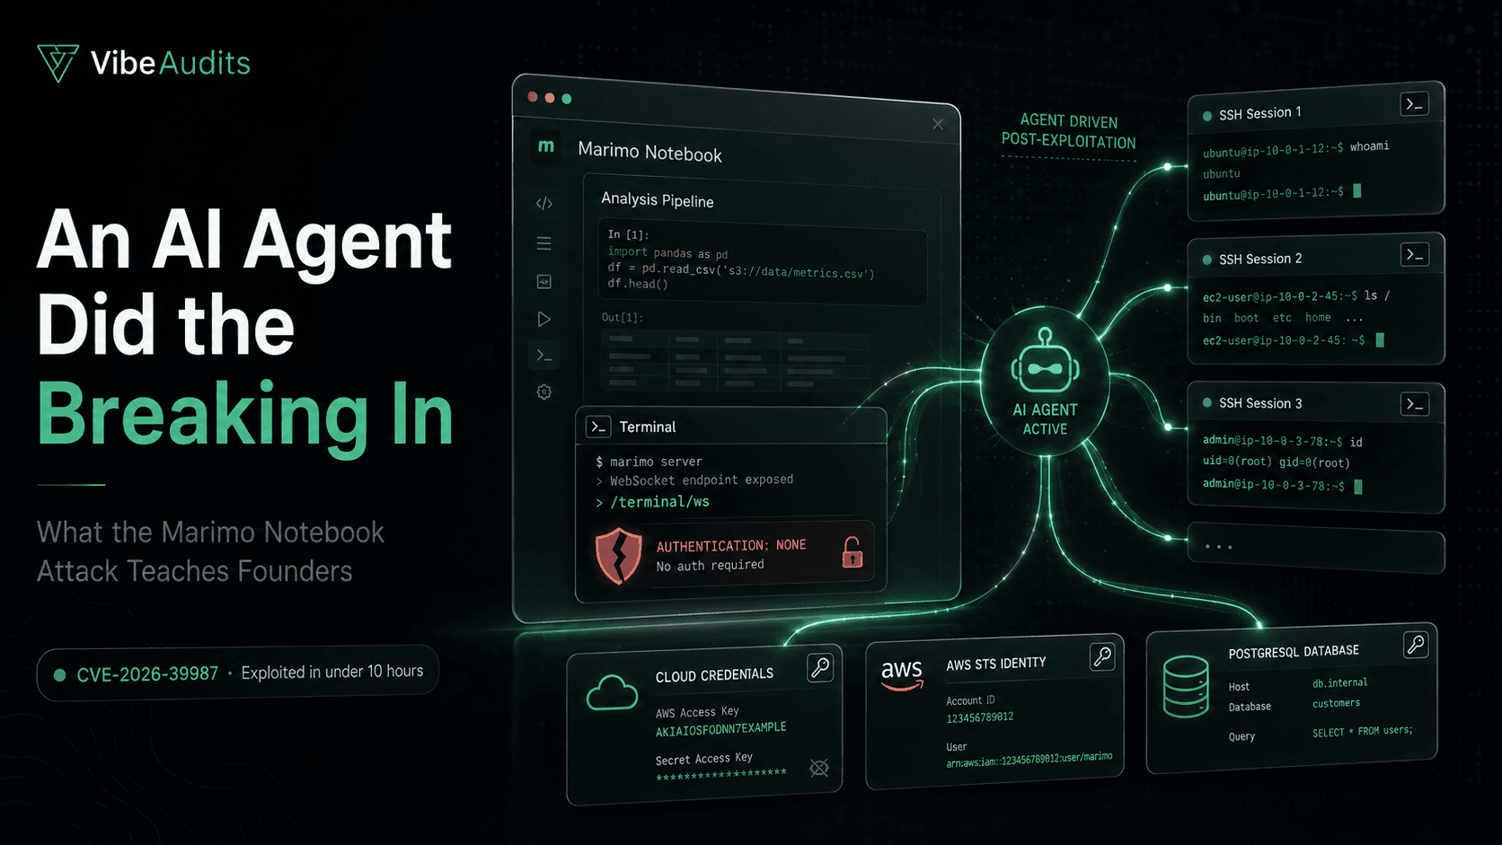Click the 'customers' database value

(1336, 704)
